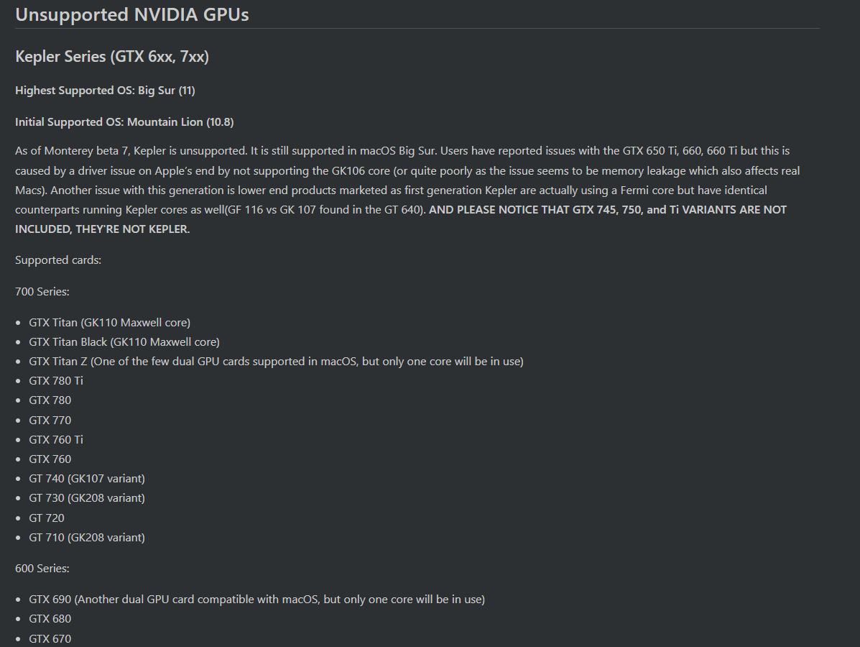
Task: Click the Unsupported NVIDIA GPUs heading
Action: 132,14
